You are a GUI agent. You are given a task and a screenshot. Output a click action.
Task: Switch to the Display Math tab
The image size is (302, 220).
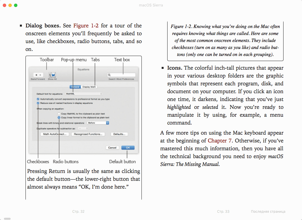coord(89,87)
